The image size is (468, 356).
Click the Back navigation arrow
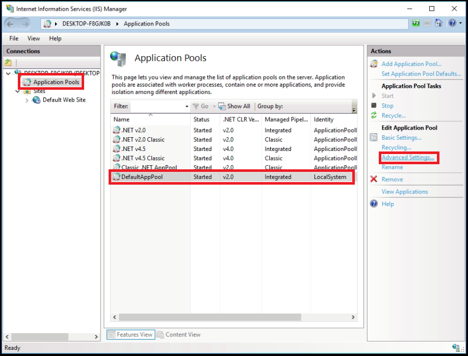(10, 24)
